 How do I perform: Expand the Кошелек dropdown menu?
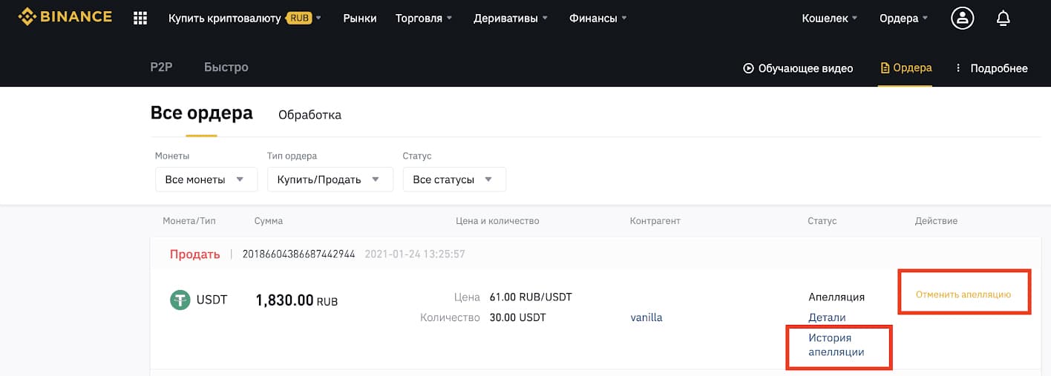pyautogui.click(x=830, y=18)
